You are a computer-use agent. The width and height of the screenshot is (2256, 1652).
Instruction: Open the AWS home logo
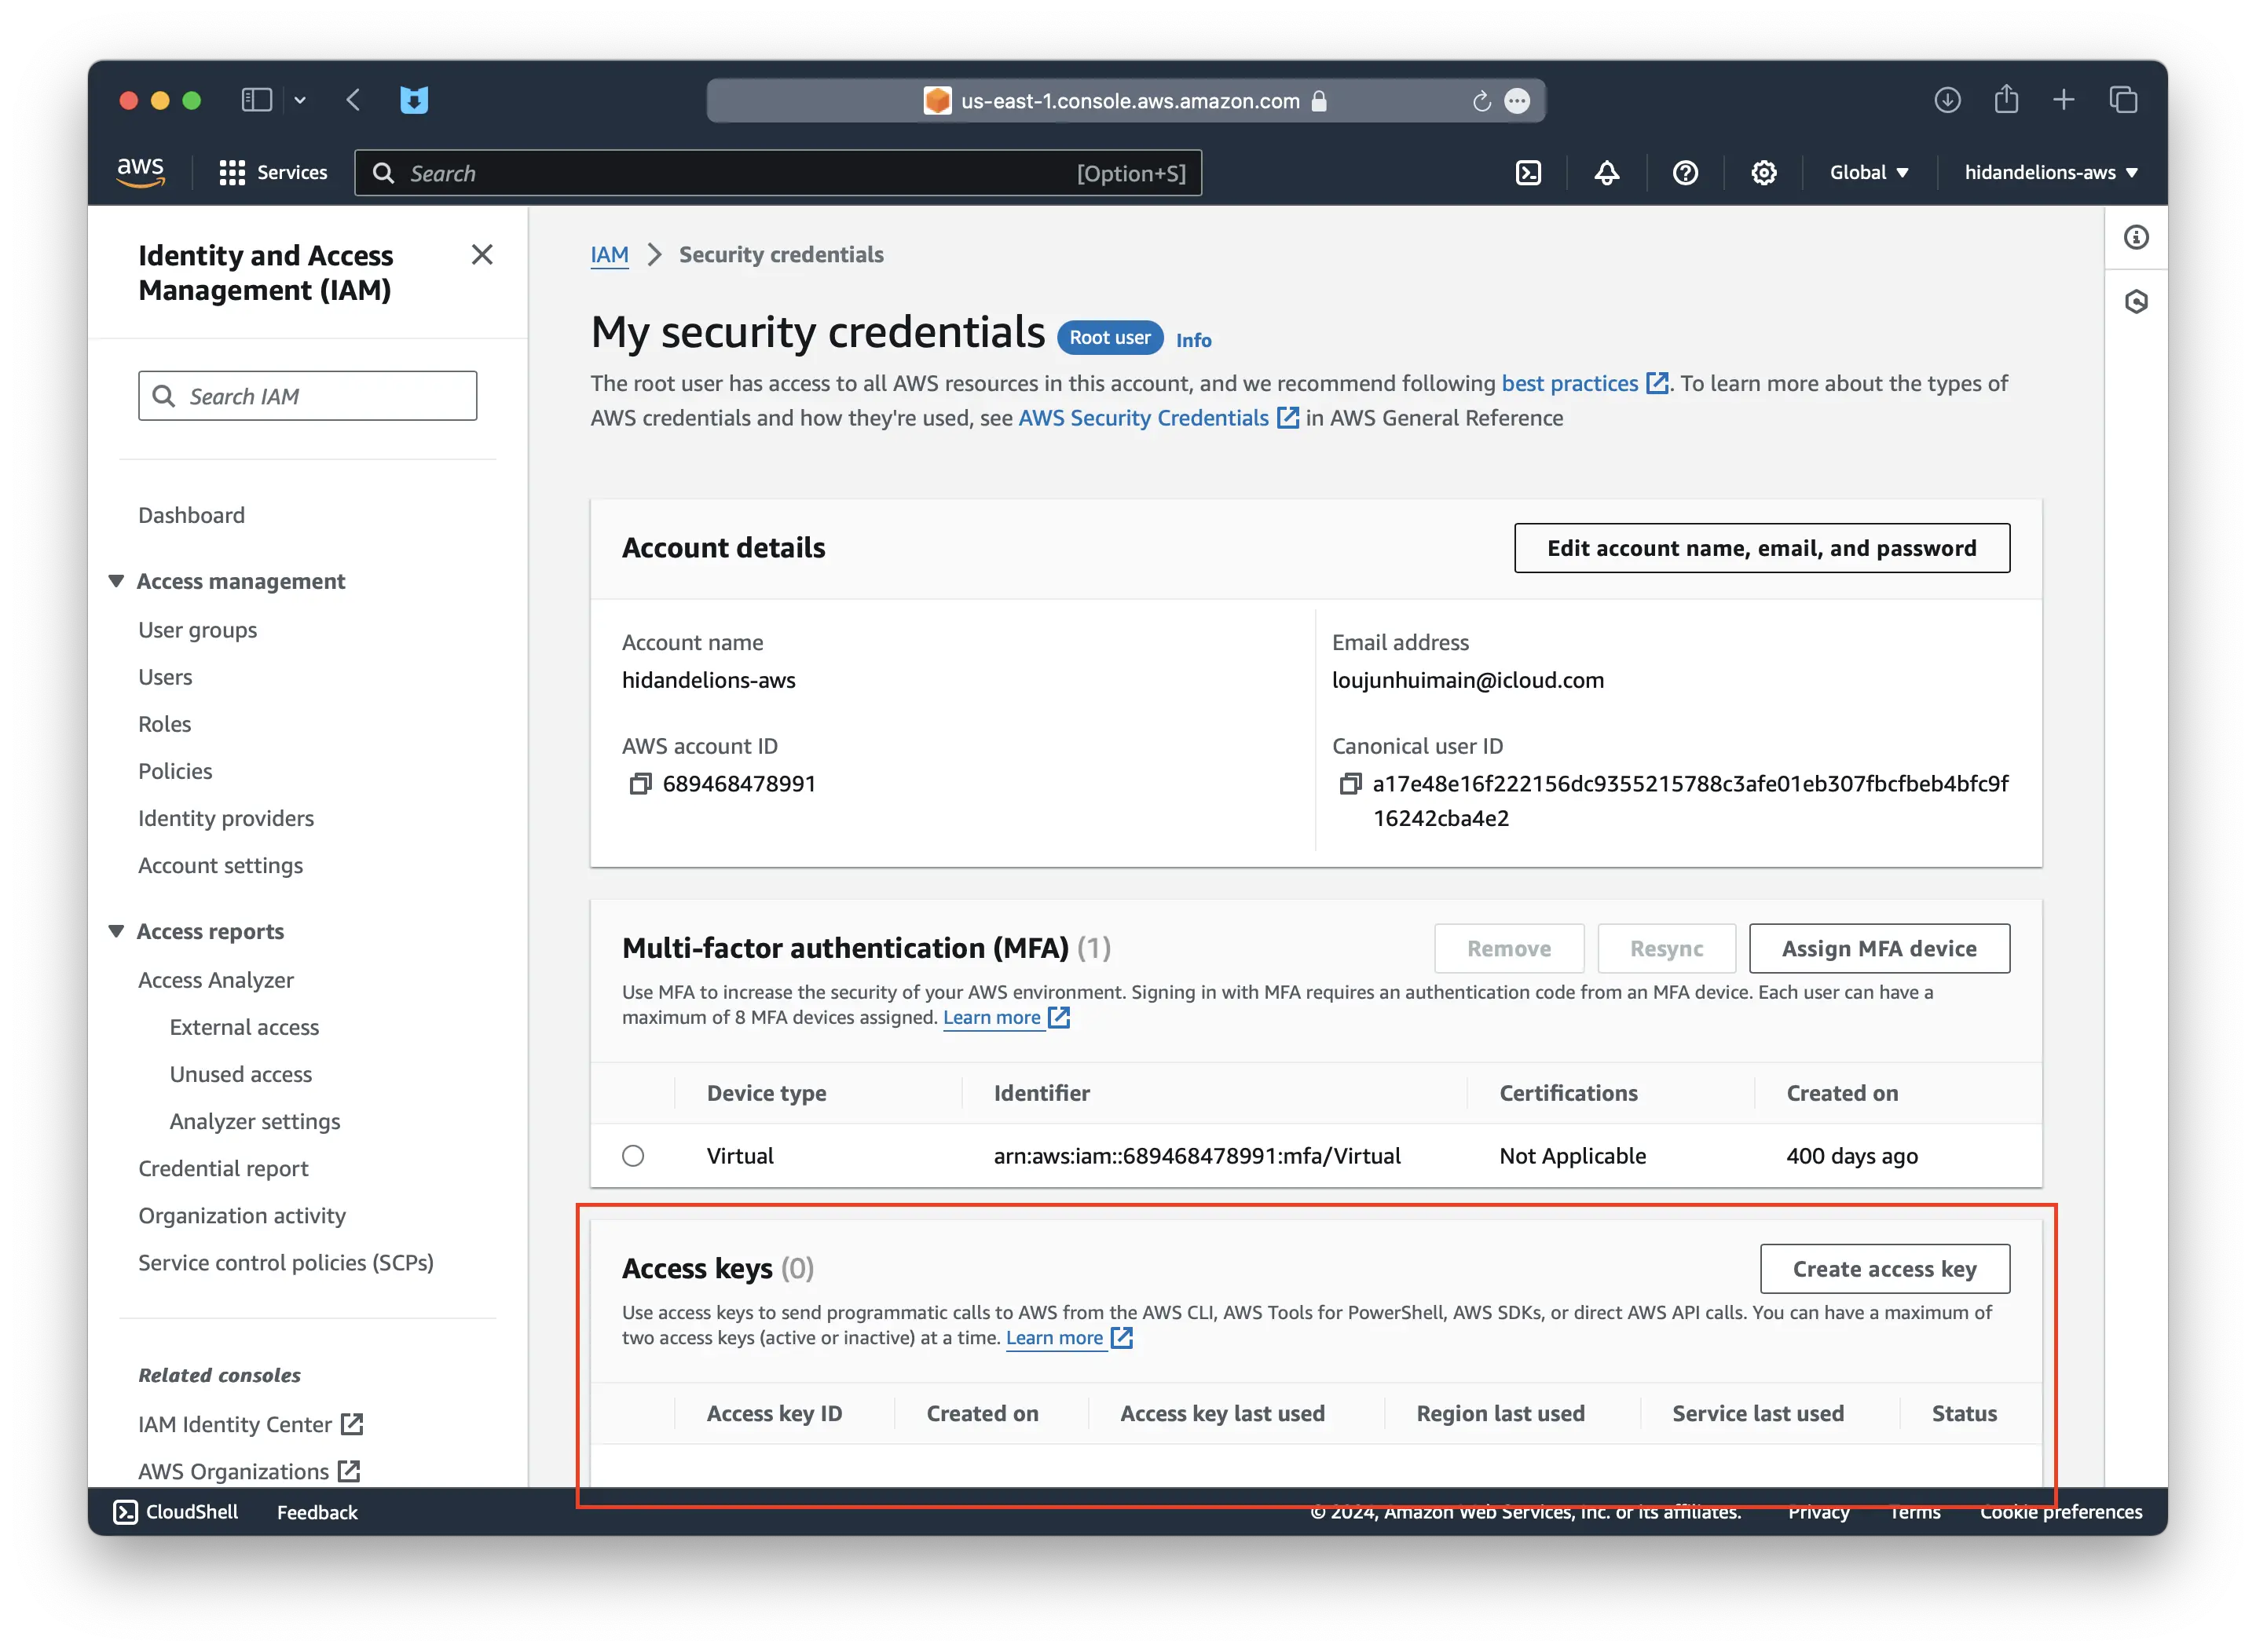(x=140, y=172)
